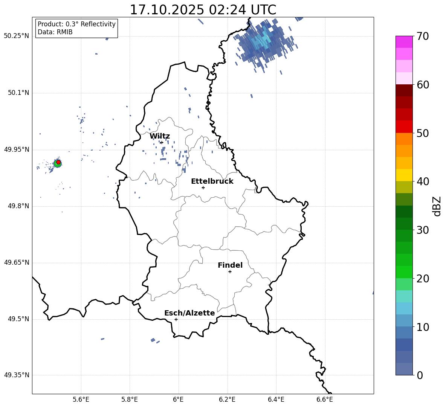446x407 pixels.
Task: Pick the bright green colorbar swatch just above 20
Action: tap(404, 272)
